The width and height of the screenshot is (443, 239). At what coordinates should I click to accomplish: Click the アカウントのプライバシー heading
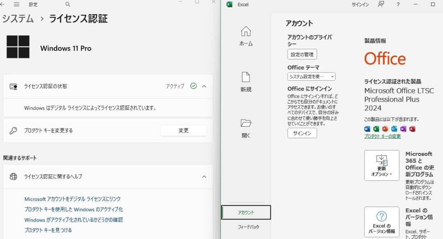[310, 41]
